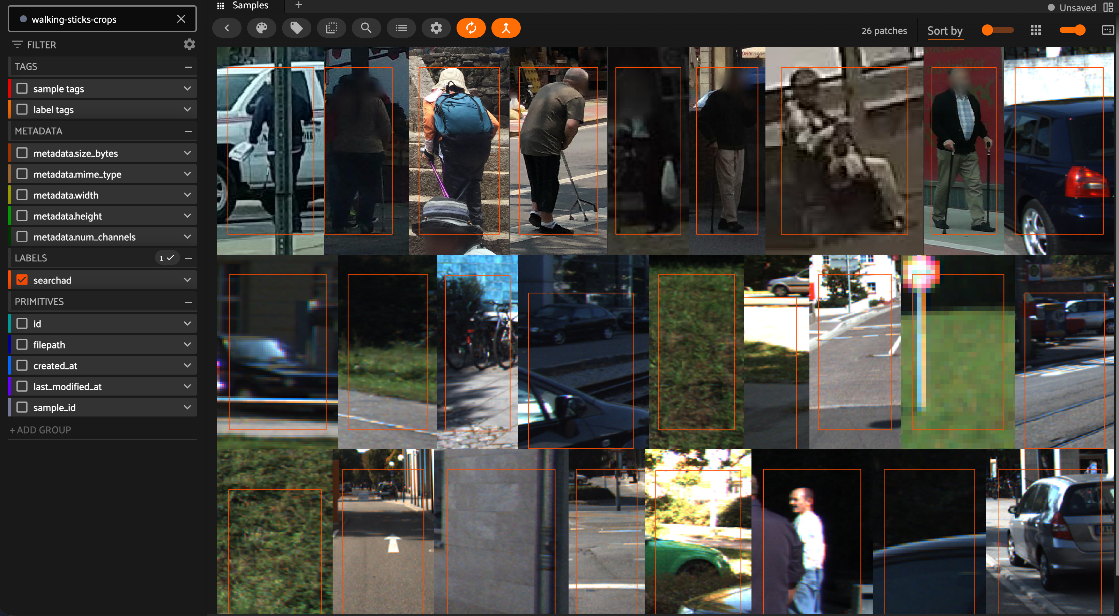
Task: Open the pixelated lollipop sign patch
Action: pos(958,352)
